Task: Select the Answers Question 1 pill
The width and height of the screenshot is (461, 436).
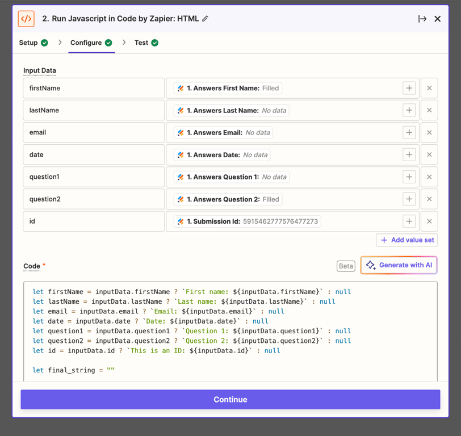Action: [x=232, y=177]
